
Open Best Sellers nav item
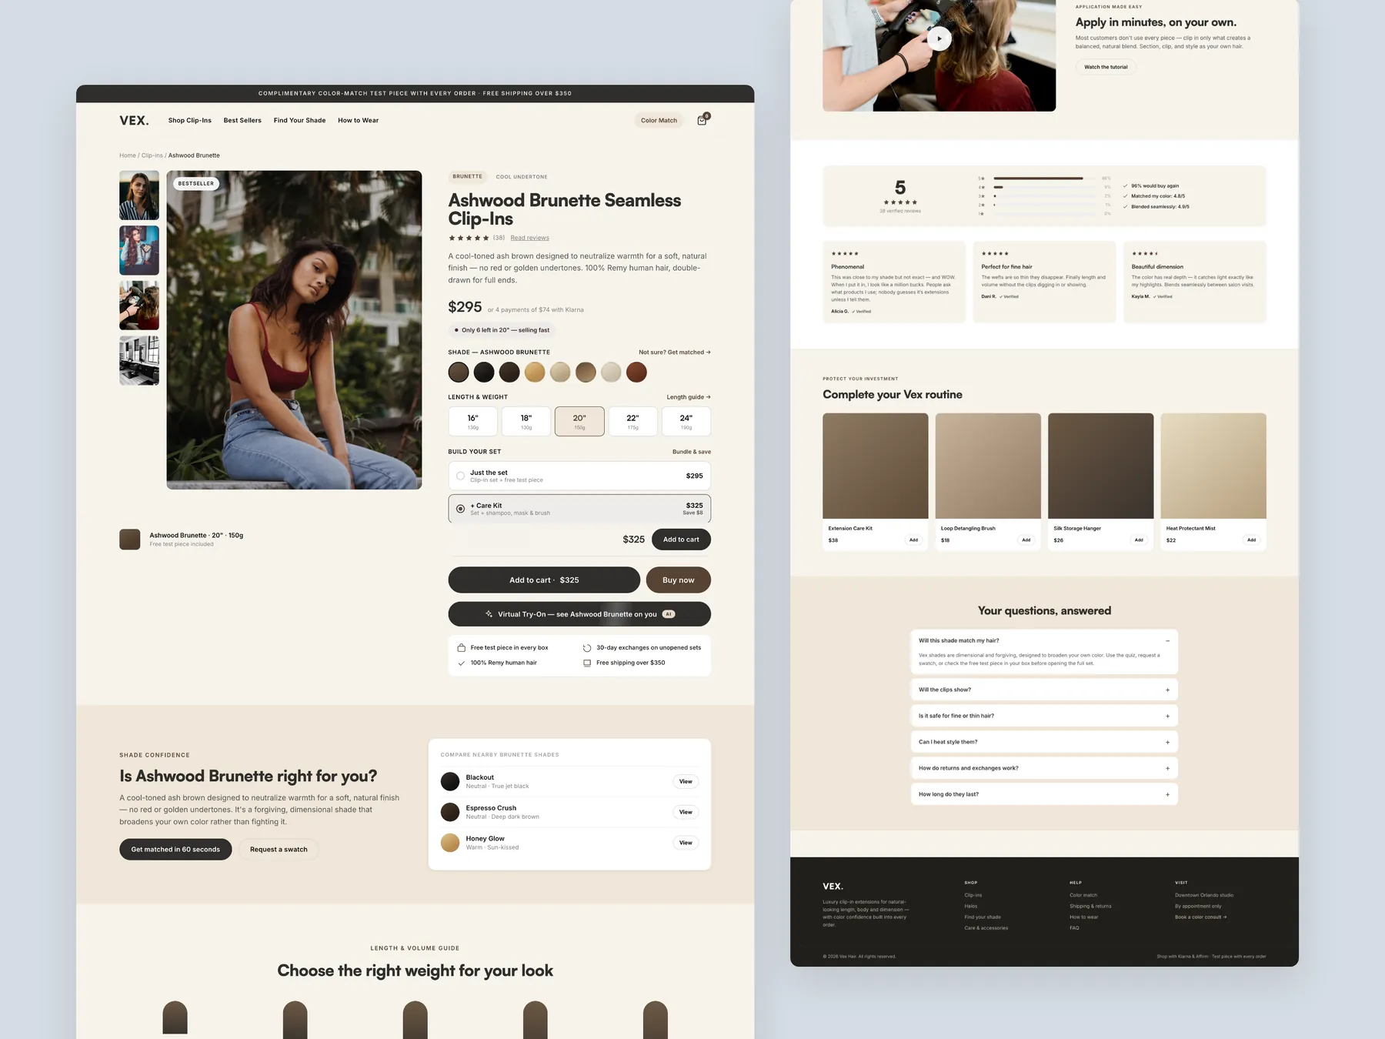coord(242,120)
